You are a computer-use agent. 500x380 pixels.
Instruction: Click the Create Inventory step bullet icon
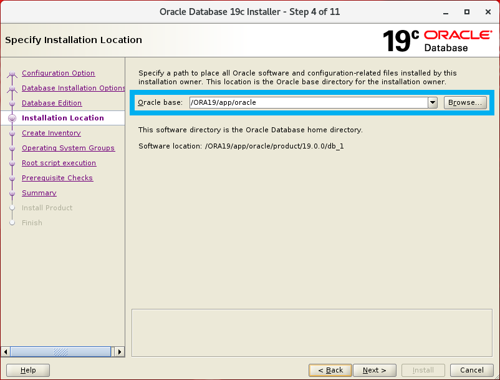[x=12, y=134]
